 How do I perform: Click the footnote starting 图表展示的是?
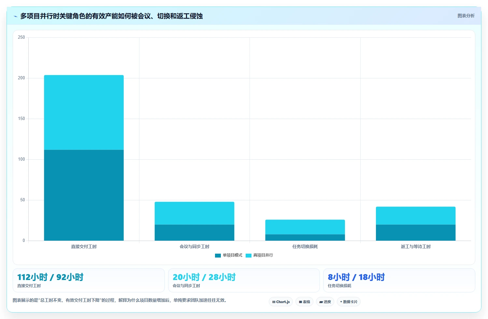pyautogui.click(x=120, y=300)
